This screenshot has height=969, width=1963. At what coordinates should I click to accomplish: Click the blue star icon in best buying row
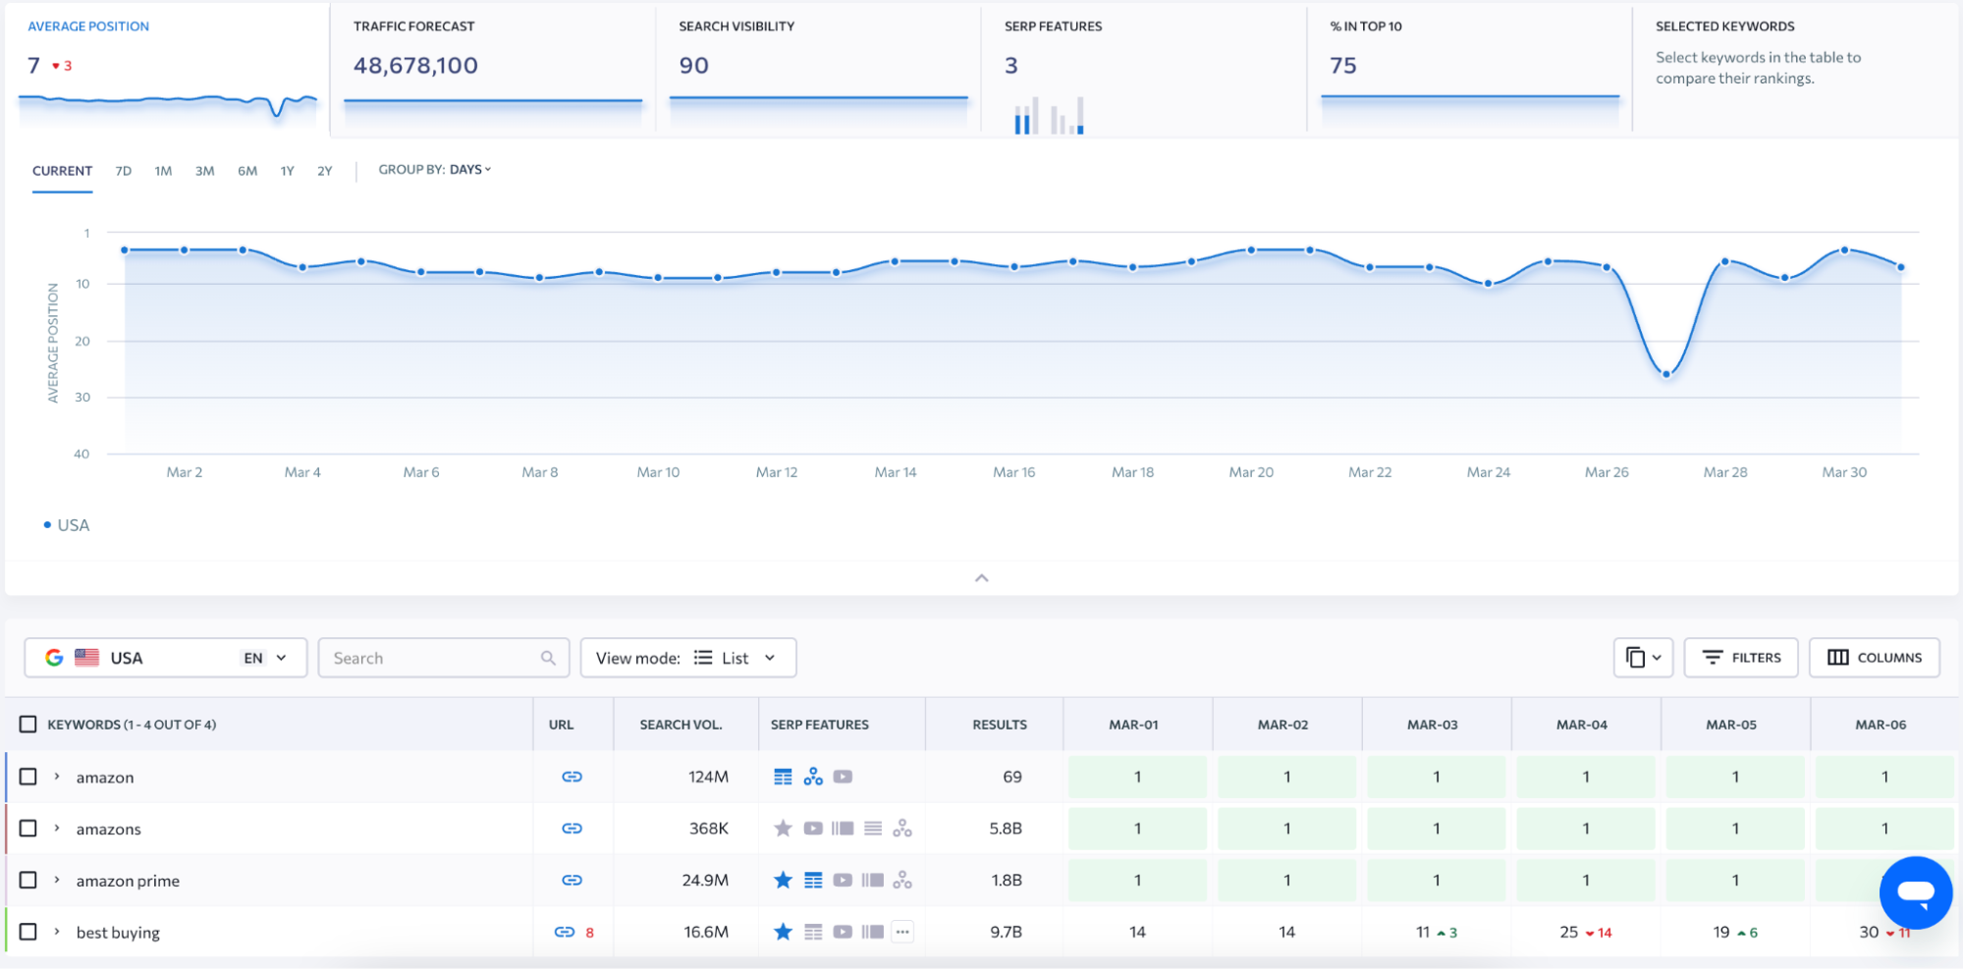pyautogui.click(x=783, y=932)
